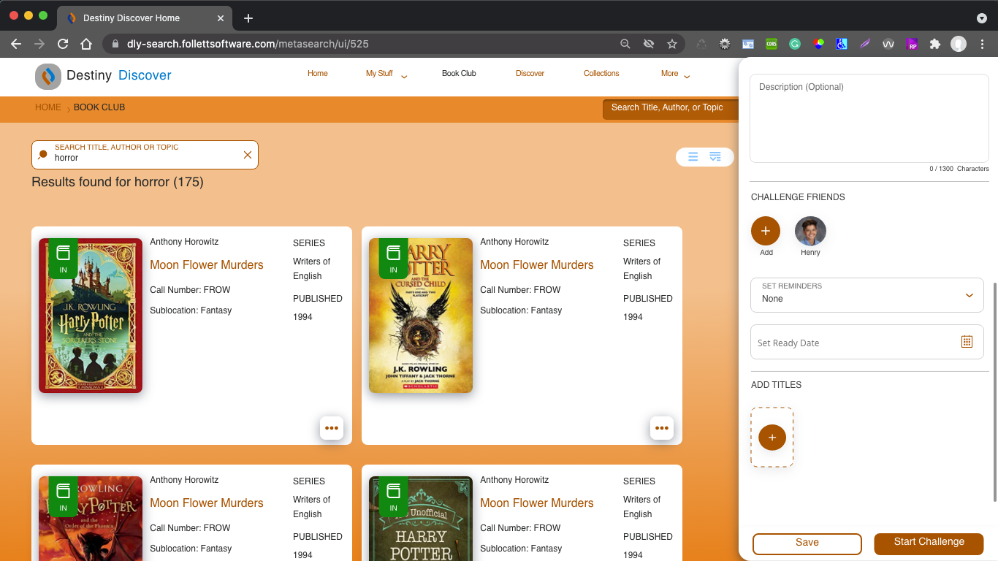998x561 pixels.
Task: Click the Start Challenge button
Action: pos(929,543)
